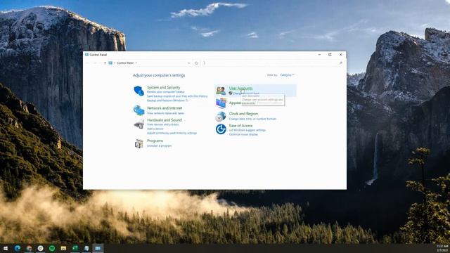Open the User Accounts category heading
This screenshot has width=450, height=253.
tap(240, 88)
